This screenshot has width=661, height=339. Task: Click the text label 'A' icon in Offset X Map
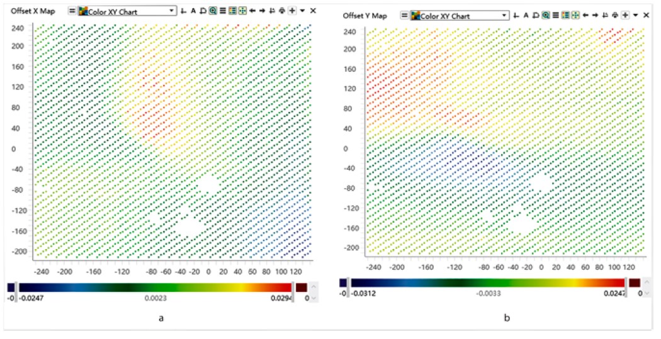[x=193, y=11]
